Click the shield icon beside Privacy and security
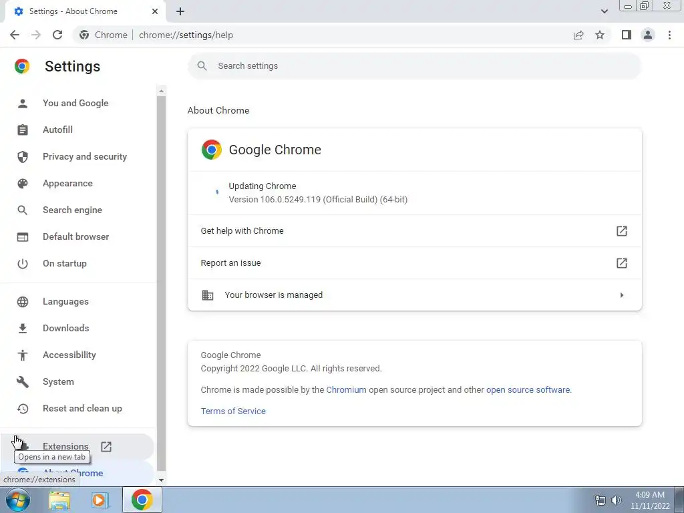 click(x=23, y=156)
